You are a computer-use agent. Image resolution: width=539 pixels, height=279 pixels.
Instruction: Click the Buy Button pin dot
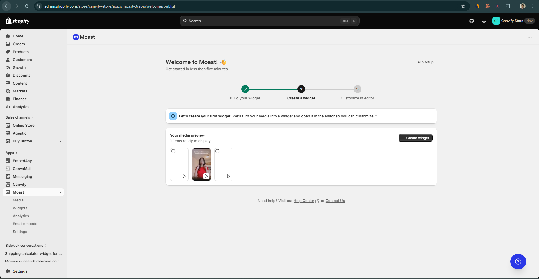(x=60, y=141)
